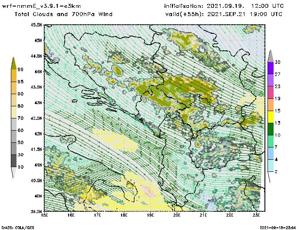Screen dimensions: 304x230
Task: Click the light green 7-10 wind swatch
Action: (271, 141)
